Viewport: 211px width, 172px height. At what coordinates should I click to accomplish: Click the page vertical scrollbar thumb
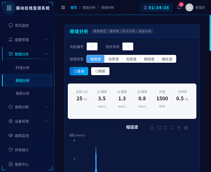click(x=210, y=33)
